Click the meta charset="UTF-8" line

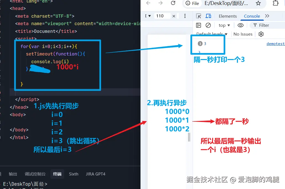point(45,16)
